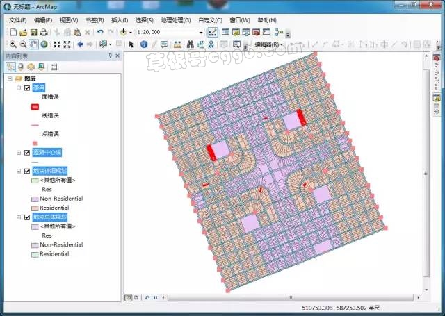Toggle visibility of 地块详细规划 layer

(x=27, y=171)
